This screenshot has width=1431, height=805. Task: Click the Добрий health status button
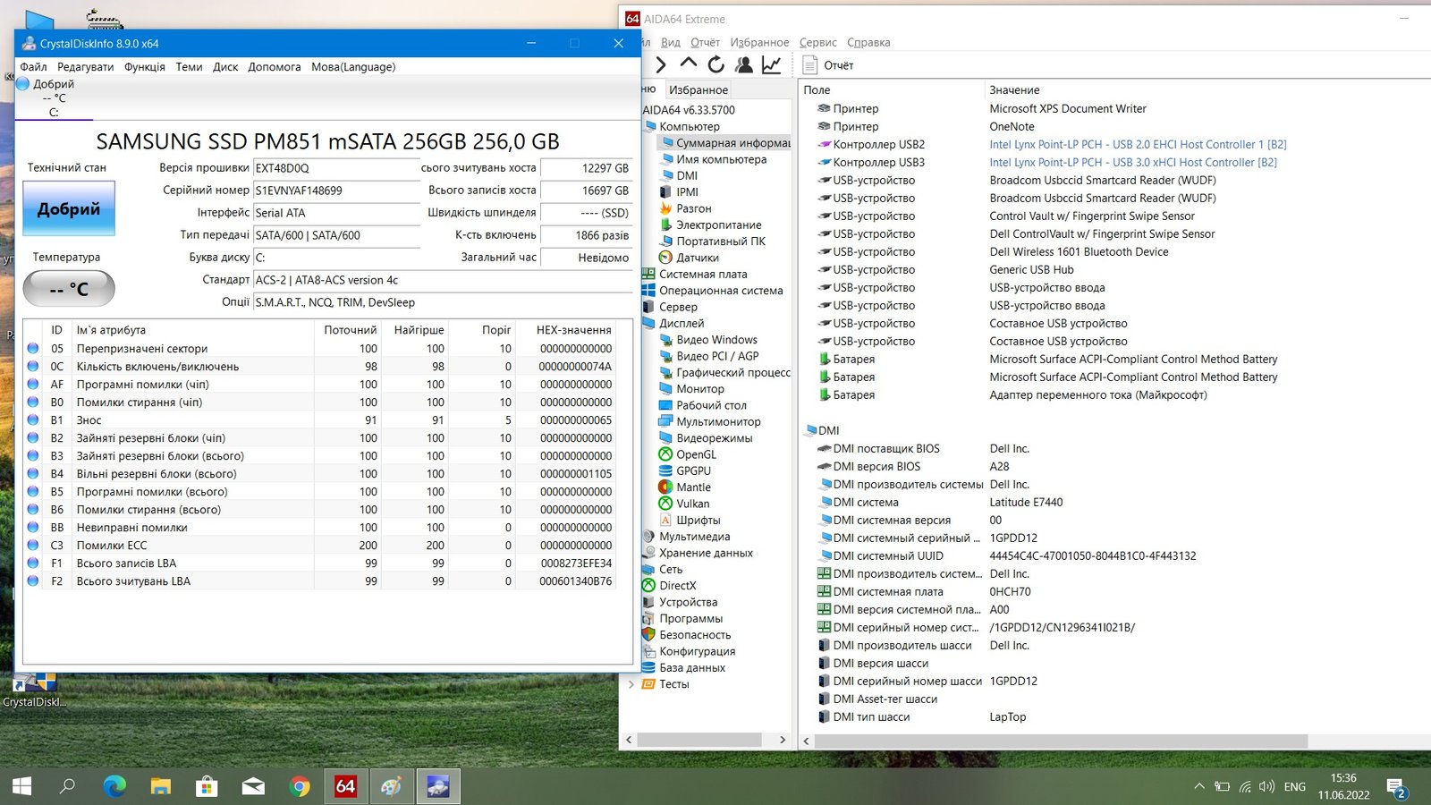pos(69,208)
